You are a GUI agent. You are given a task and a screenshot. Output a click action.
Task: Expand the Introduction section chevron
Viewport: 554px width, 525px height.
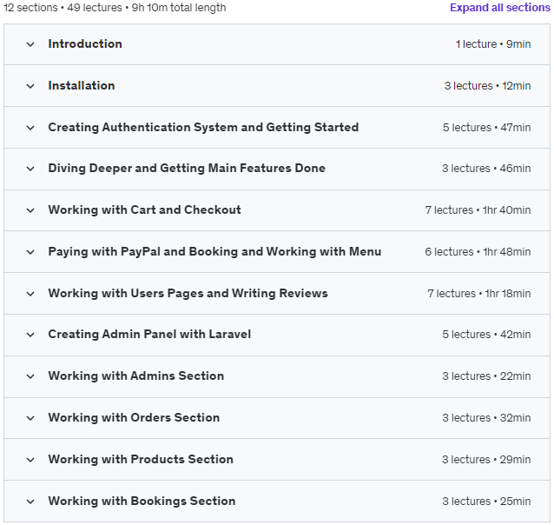(30, 44)
